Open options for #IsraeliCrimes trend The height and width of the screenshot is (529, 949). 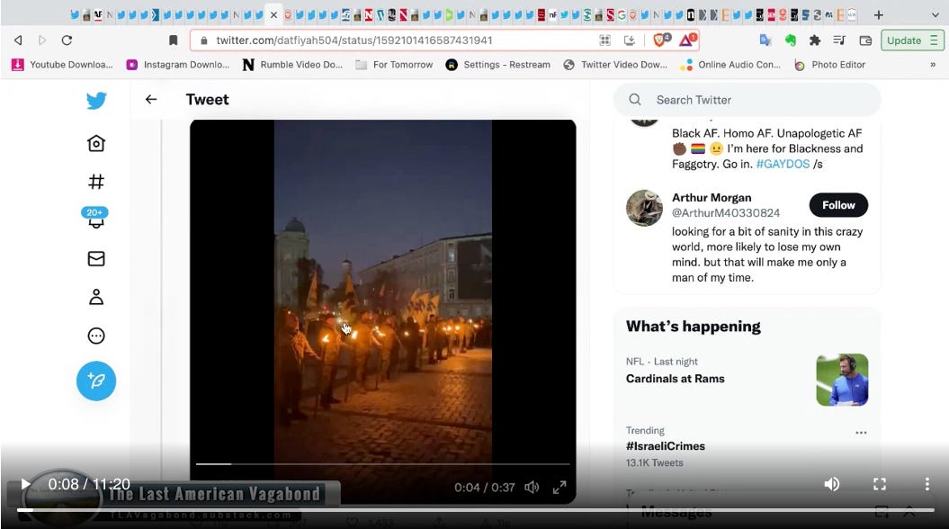[861, 433]
